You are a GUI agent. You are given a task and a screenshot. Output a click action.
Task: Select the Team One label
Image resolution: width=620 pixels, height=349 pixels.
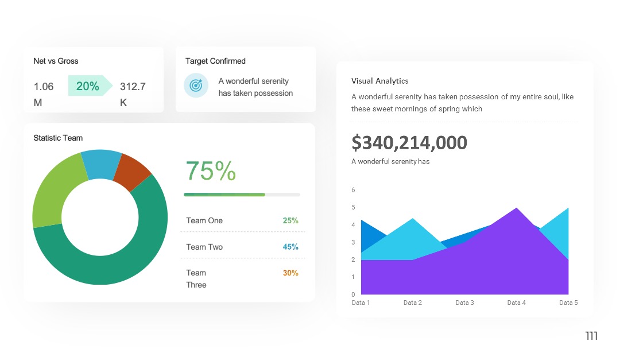pyautogui.click(x=204, y=220)
